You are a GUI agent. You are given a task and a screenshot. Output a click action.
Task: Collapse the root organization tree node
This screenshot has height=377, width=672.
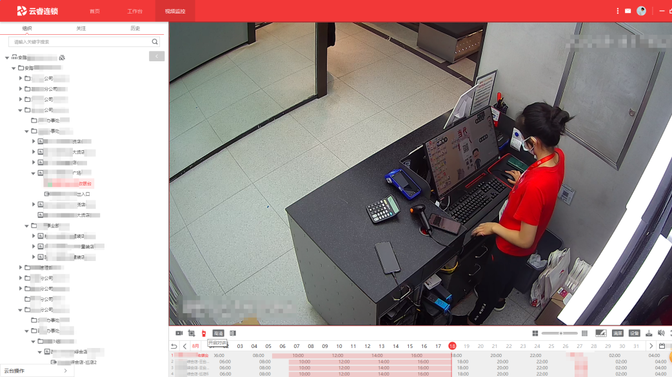(7, 57)
